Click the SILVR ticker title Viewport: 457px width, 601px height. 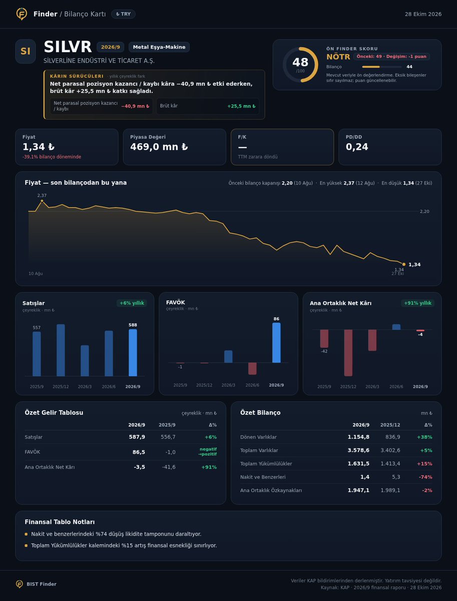68,47
